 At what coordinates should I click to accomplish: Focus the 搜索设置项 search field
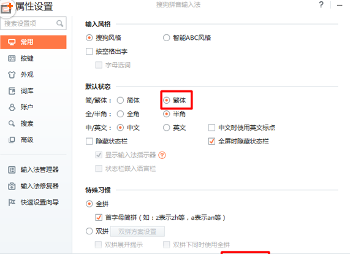click(34, 23)
